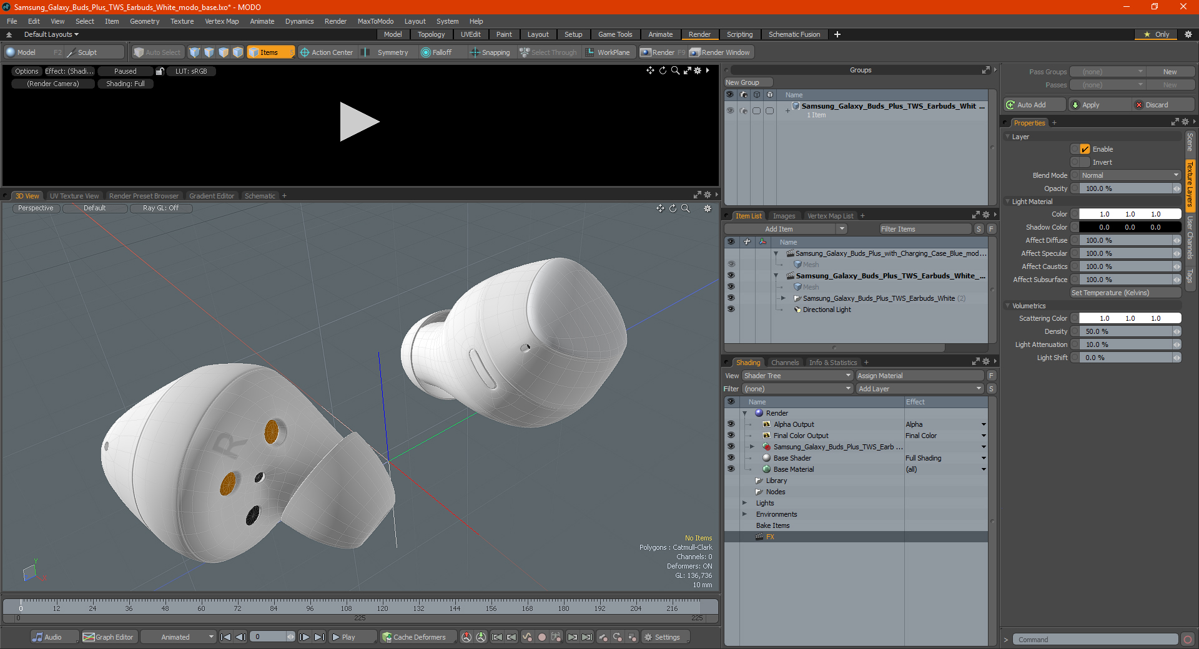
Task: Open Animated keying mode dropdown
Action: pyautogui.click(x=179, y=637)
